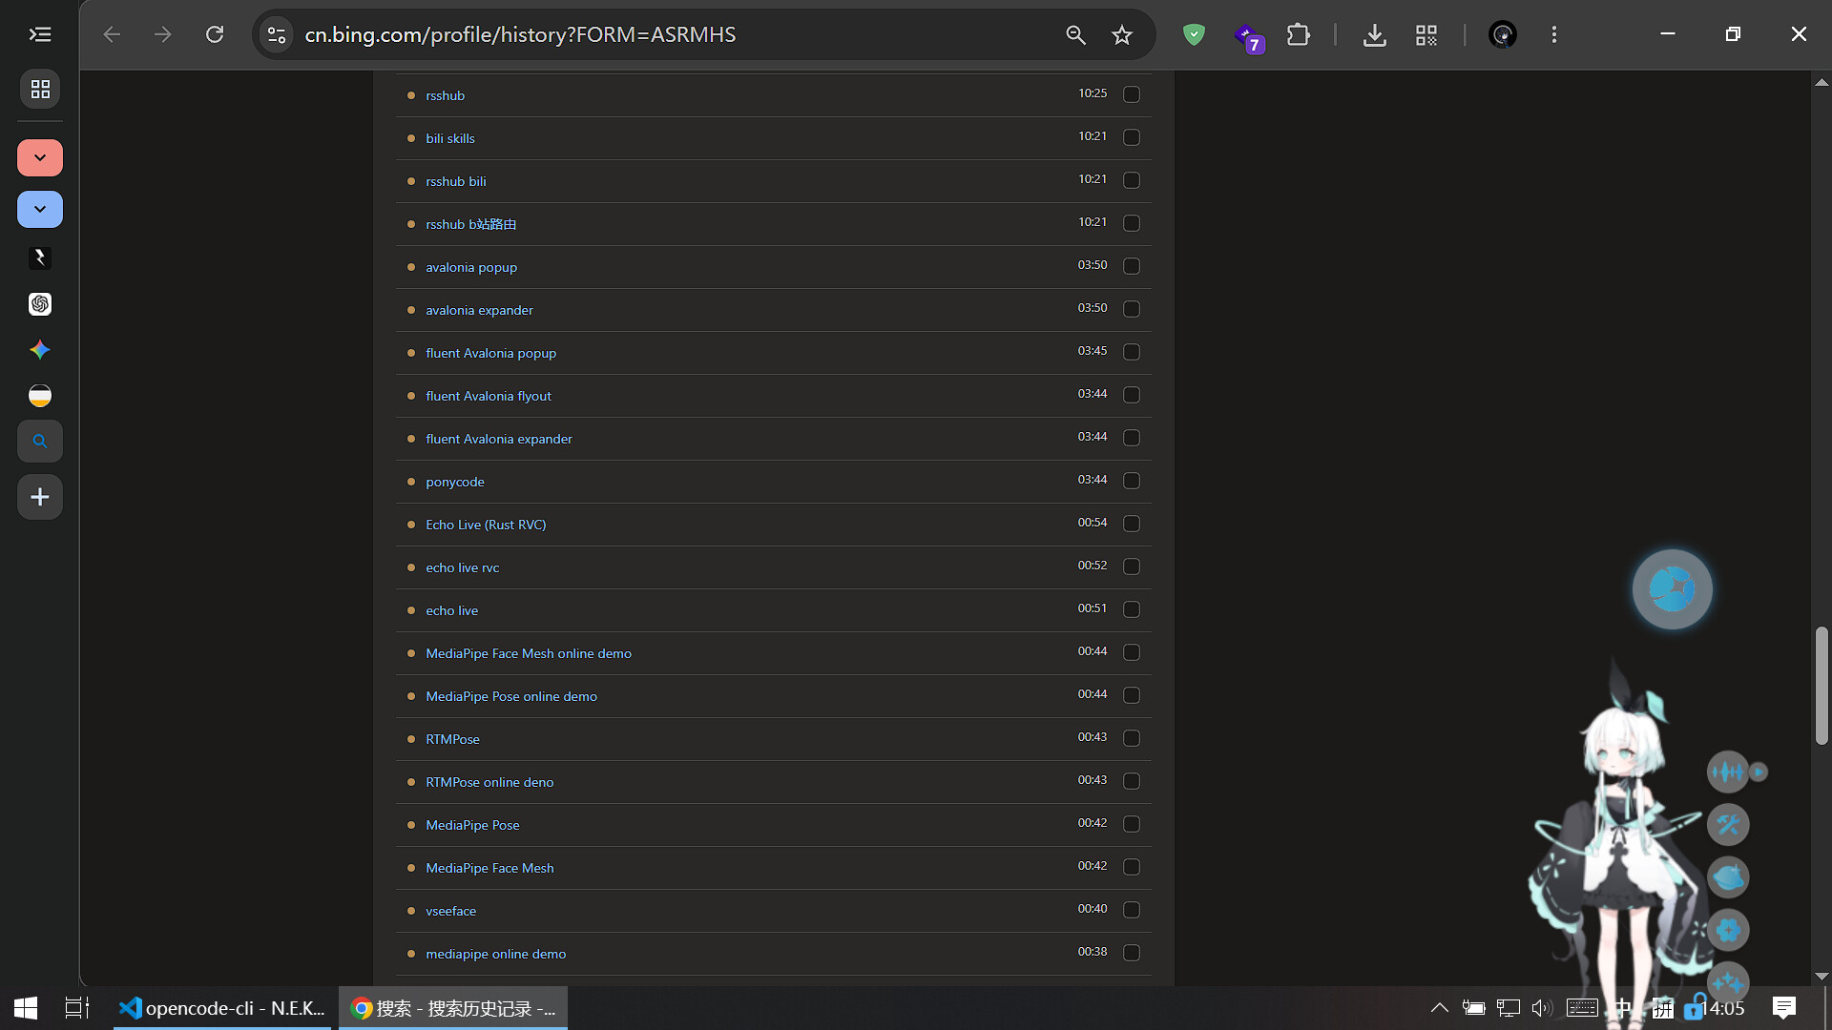Click the scrollbar up arrow

[x=1822, y=83]
